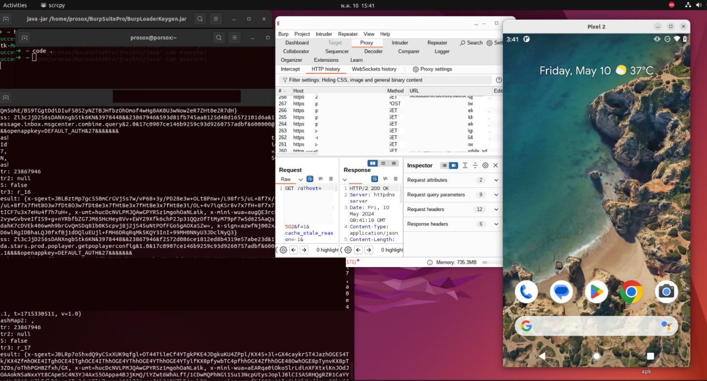Open new tab in BurpLoaderKeygen terminal window
The width and height of the screenshot is (707, 381).
[x=6, y=19]
